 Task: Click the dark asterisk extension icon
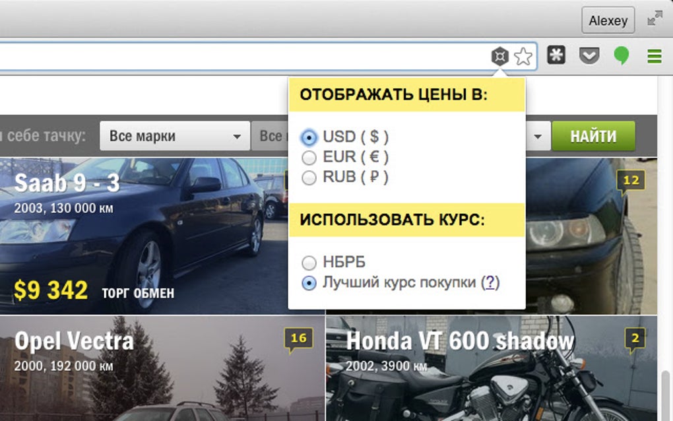pos(556,55)
